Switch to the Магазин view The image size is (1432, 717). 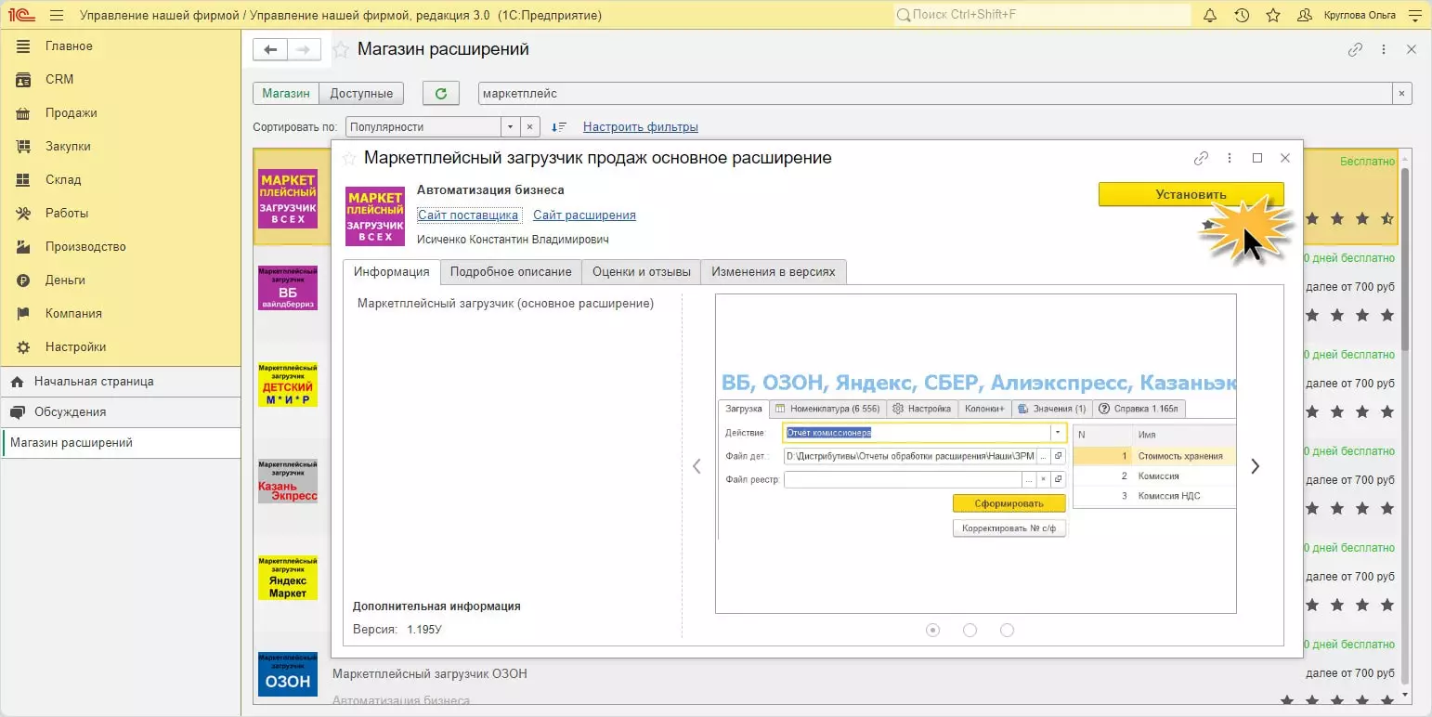pyautogui.click(x=286, y=93)
